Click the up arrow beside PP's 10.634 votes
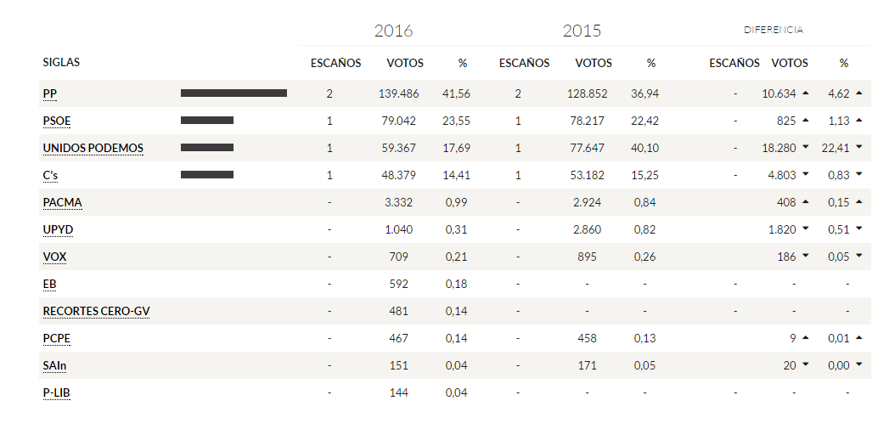This screenshot has height=429, width=889. click(x=805, y=93)
